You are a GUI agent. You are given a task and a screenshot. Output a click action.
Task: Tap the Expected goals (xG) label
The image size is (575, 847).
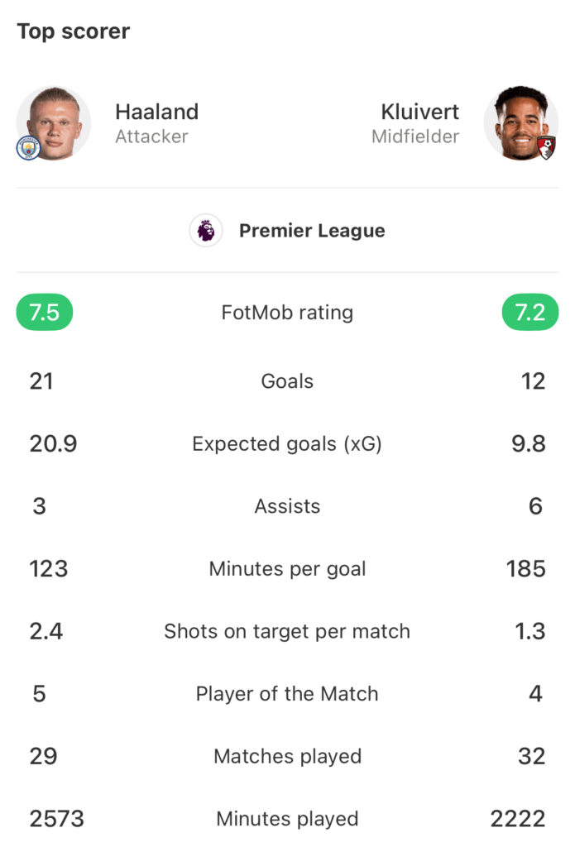coord(287,444)
